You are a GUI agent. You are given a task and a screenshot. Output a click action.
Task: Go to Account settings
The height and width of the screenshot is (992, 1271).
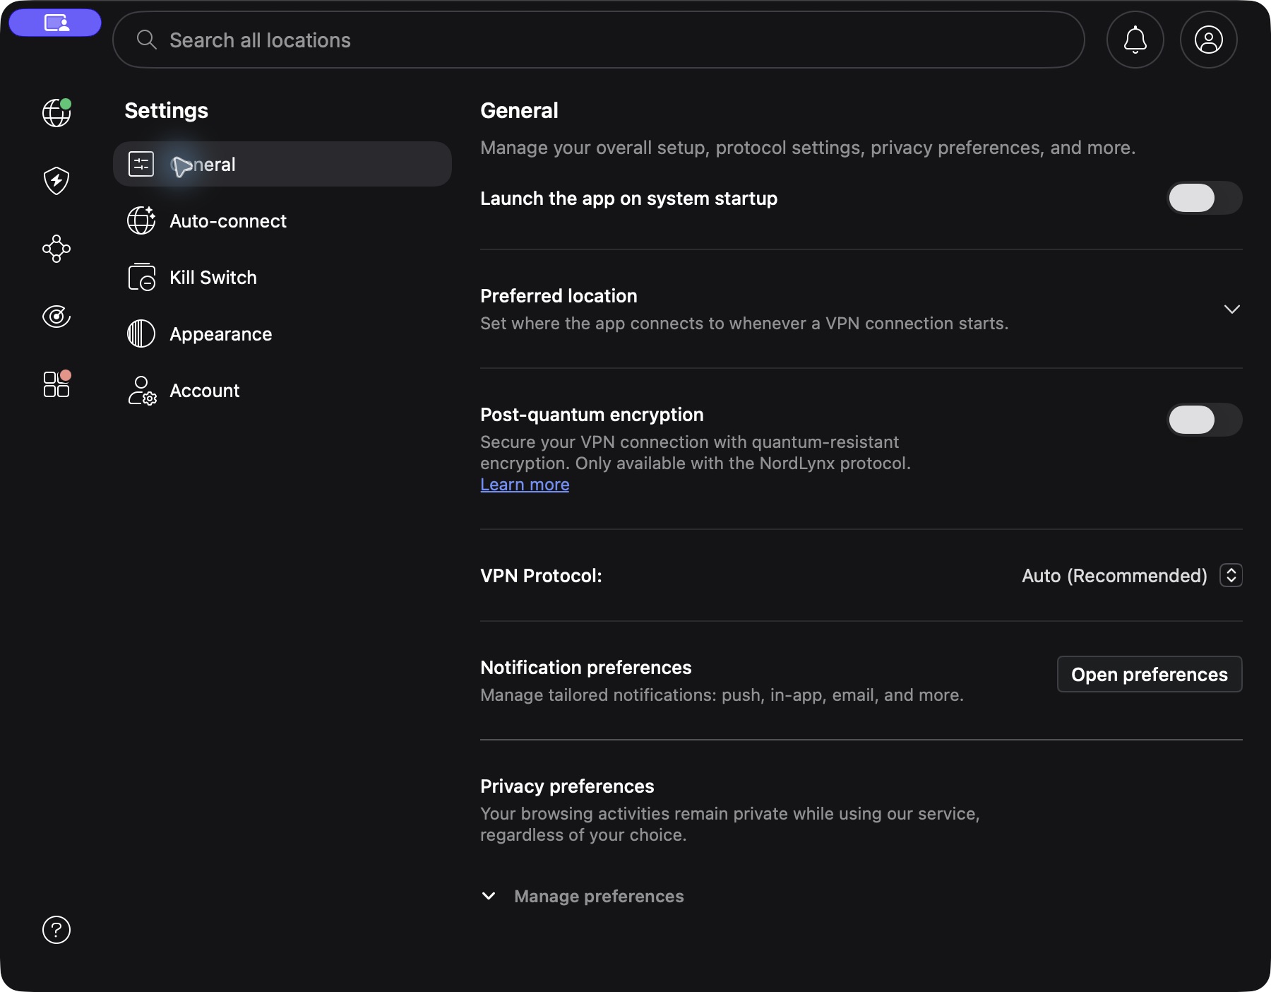coord(282,390)
